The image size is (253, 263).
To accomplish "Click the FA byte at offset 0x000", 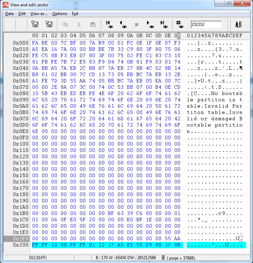I will [35, 43].
